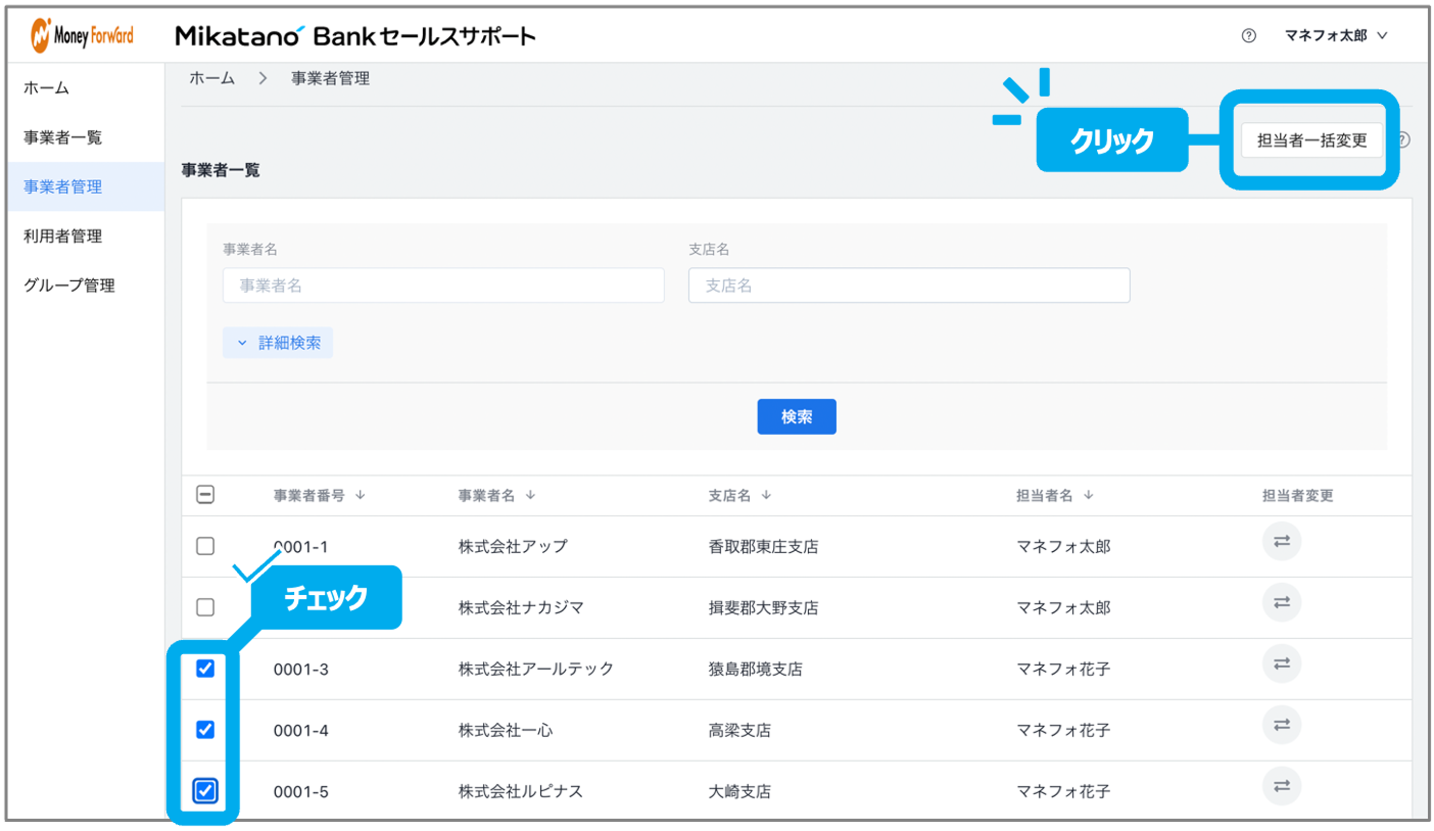Viewport: 1434px width, 831px height.
Task: Click the blue 検索 button
Action: [x=797, y=417]
